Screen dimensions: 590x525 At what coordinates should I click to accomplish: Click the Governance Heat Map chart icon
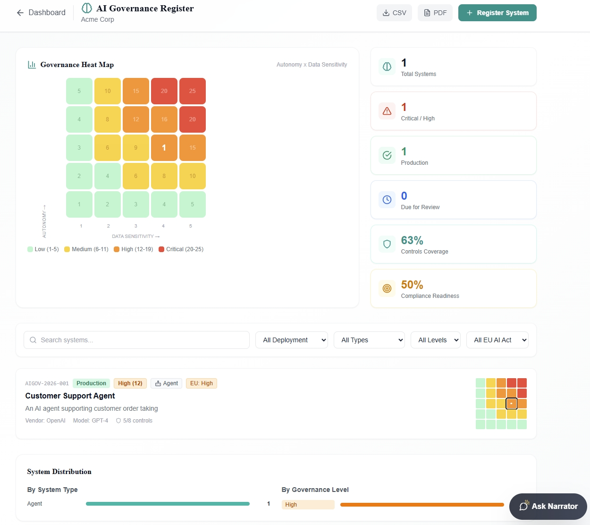[31, 64]
